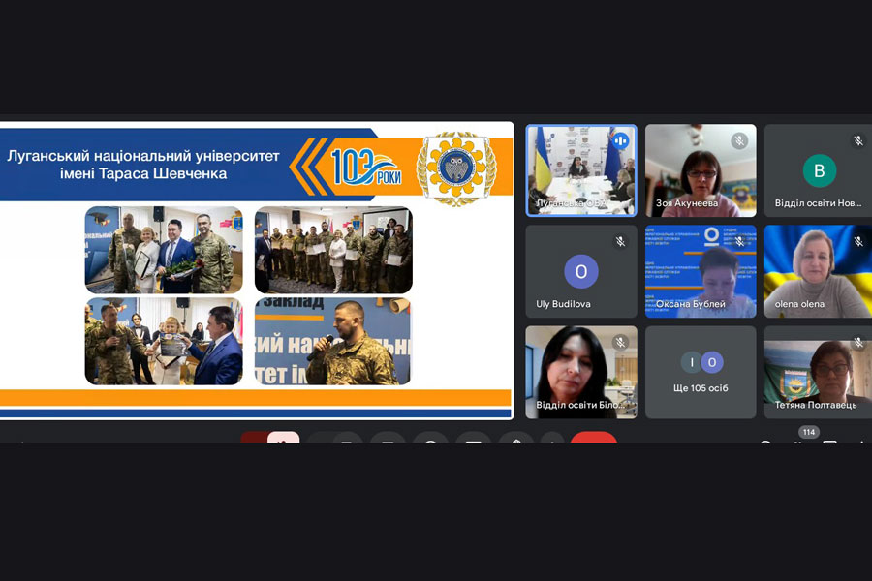Click the 114 participant count badge
872x581 pixels.
[x=809, y=432]
